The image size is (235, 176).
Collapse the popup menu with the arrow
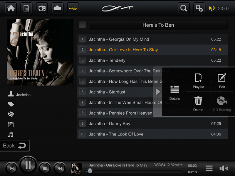point(158,92)
